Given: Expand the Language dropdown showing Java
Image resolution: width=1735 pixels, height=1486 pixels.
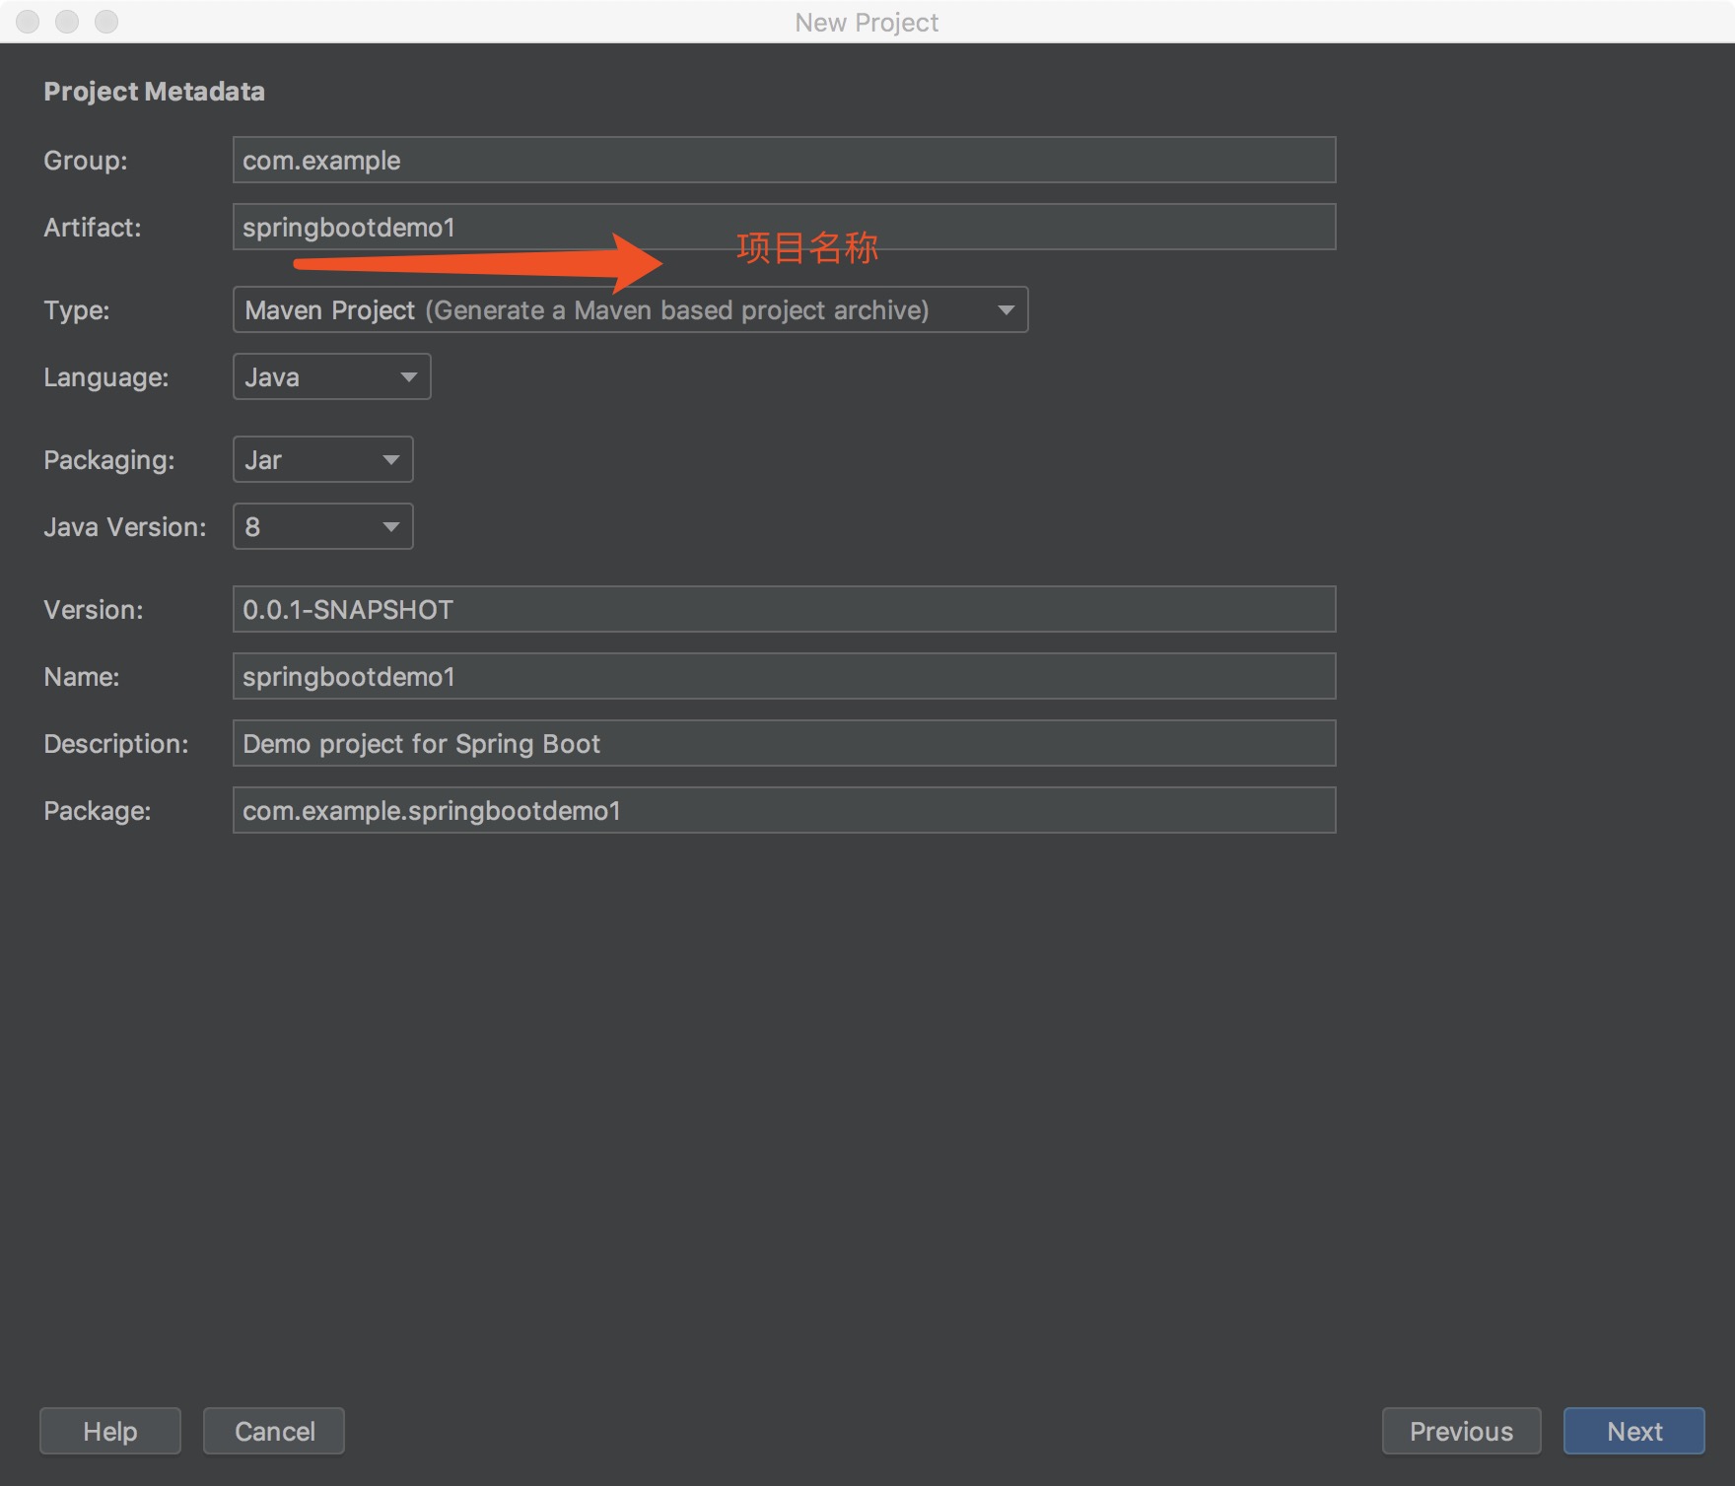Looking at the screenshot, I should tap(331, 376).
